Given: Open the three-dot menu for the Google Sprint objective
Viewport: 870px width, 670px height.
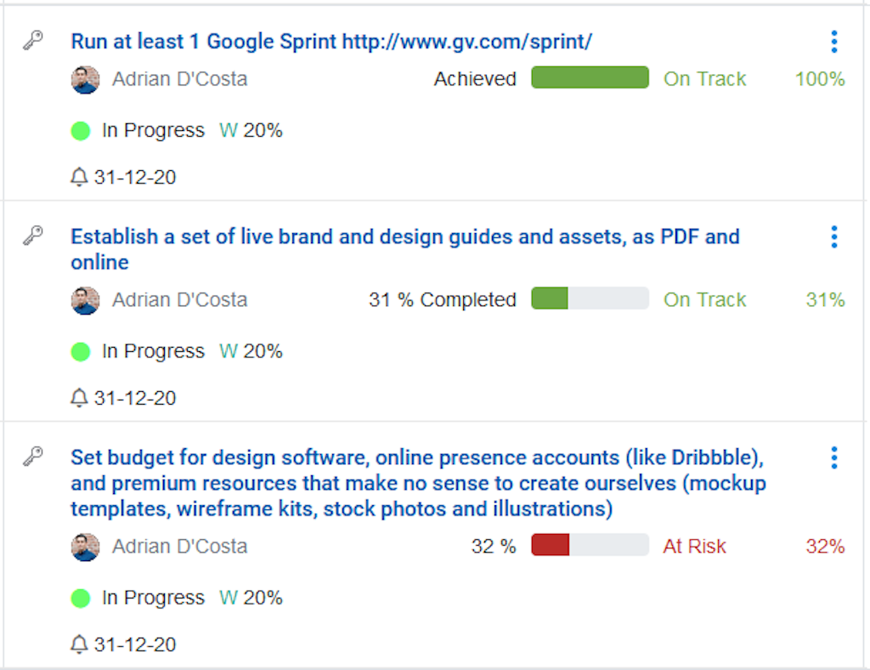Looking at the screenshot, I should [833, 41].
